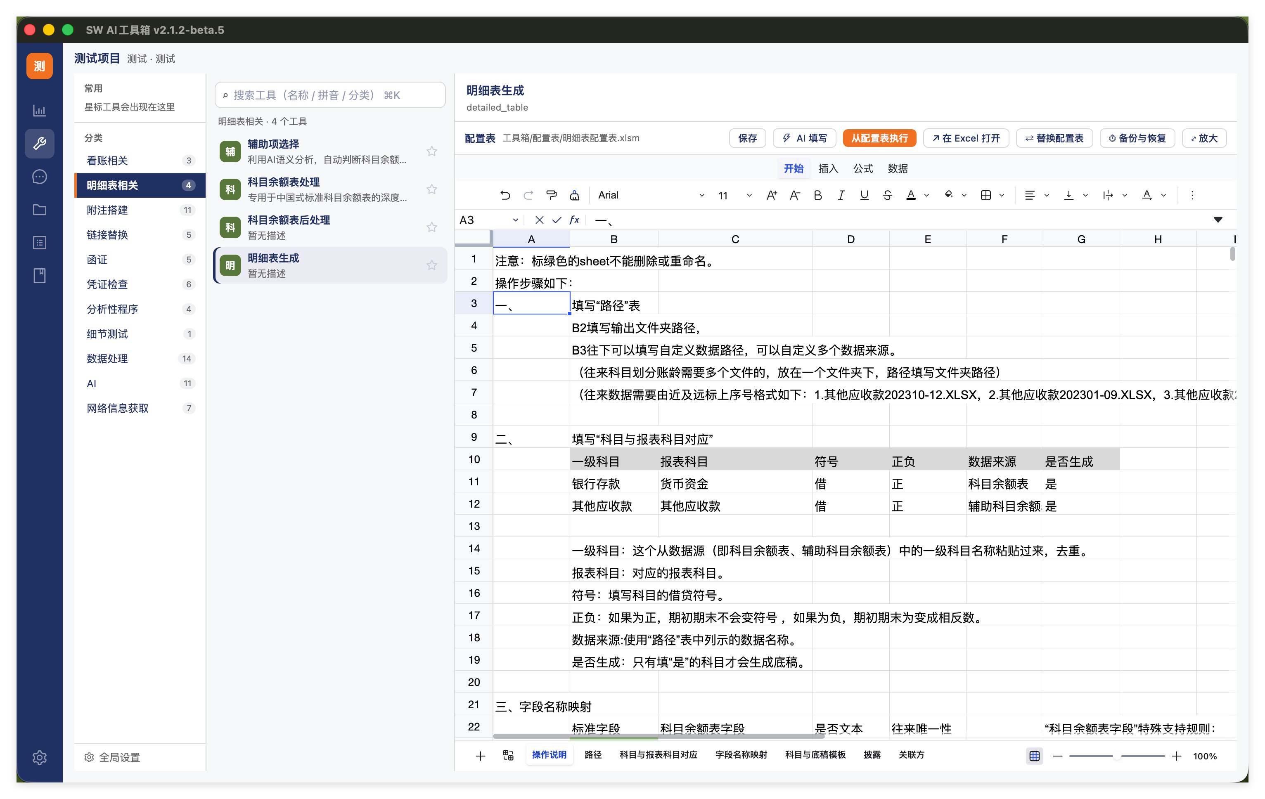Decrease font size with the A- icon
Screen dimensions: 1265x799
(x=794, y=195)
